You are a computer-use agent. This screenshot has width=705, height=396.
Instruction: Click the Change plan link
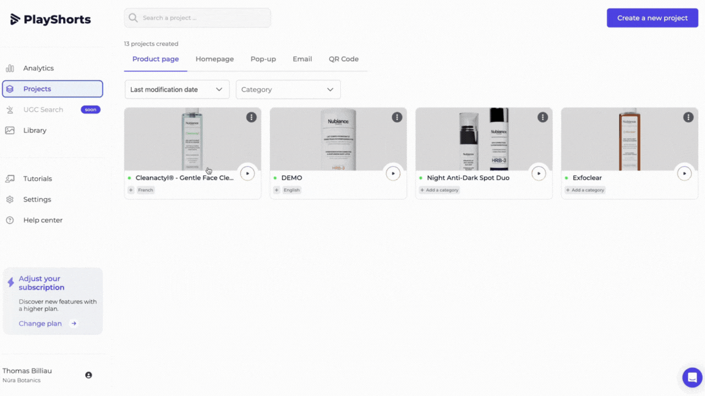40,323
